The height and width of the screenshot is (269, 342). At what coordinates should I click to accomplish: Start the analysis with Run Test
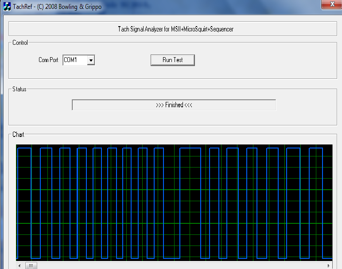coord(172,60)
